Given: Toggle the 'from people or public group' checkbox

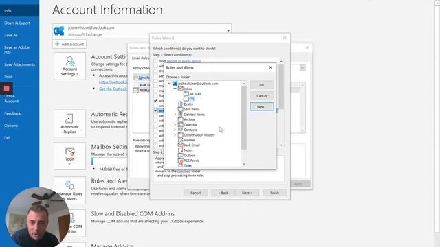Looking at the screenshot, I should click(x=155, y=61).
